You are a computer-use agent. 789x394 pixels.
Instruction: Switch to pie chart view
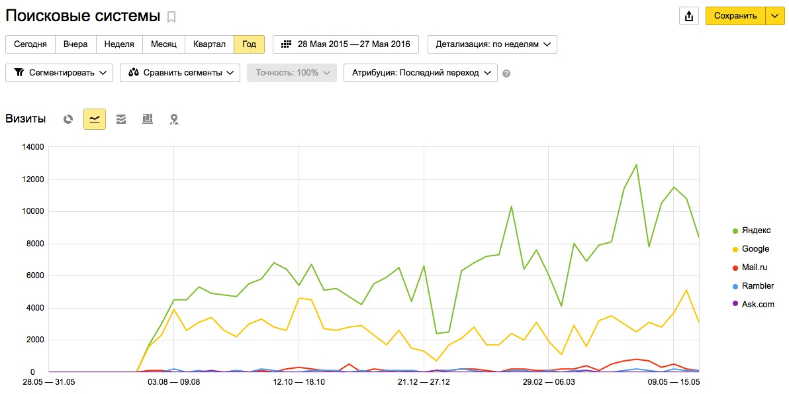(68, 119)
